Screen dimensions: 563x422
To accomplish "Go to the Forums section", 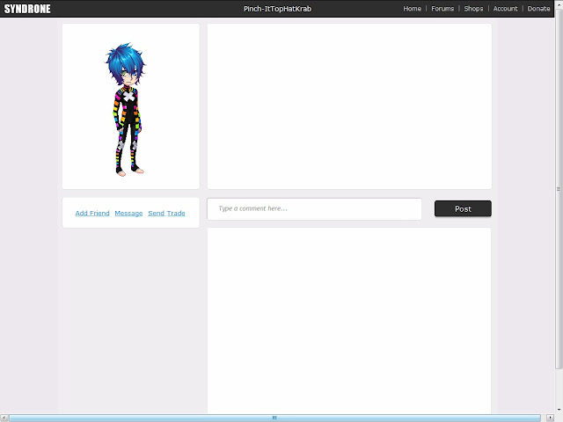I will [x=442, y=9].
